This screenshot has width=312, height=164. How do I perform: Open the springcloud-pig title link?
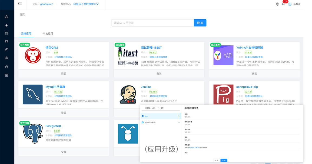(247, 87)
